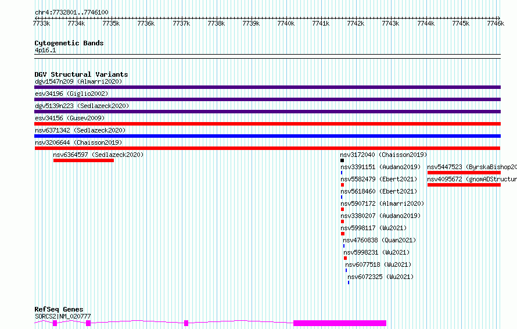517x329 pixels.
Task: Open nsv3380207 (Audano2019) variant label
Action: point(381,216)
